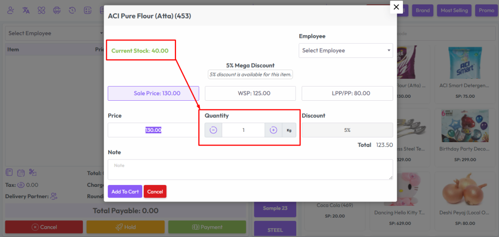Viewport: 499px width, 237px height.
Task: Increase quantity with the plus button
Action: pyautogui.click(x=273, y=130)
